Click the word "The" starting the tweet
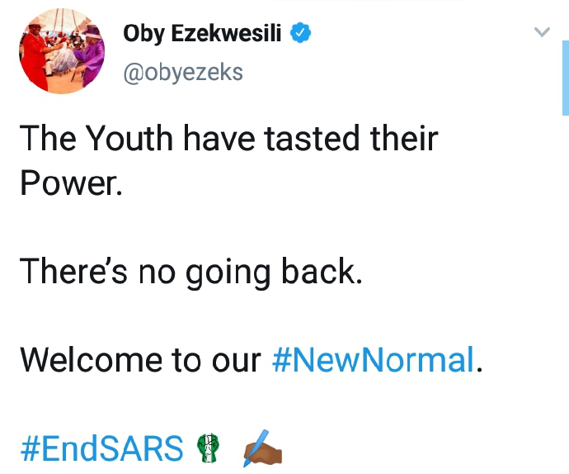569x474 pixels. (48, 138)
